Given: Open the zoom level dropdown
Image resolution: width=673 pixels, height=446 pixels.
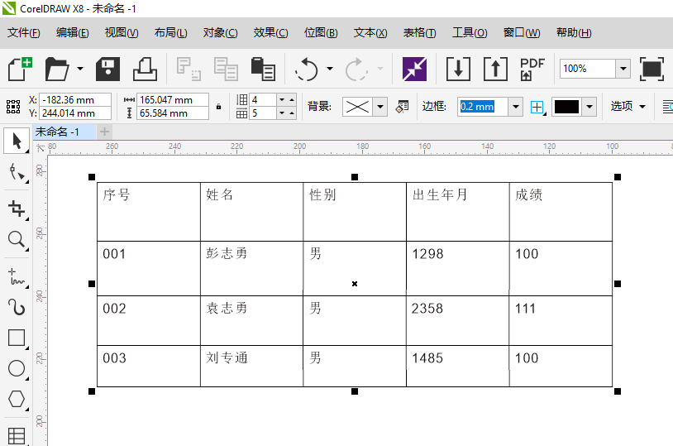Looking at the screenshot, I should click(623, 69).
